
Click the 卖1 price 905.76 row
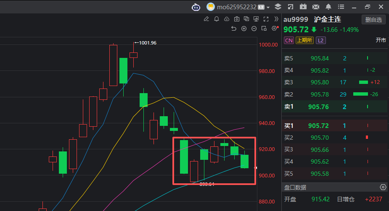335,107
